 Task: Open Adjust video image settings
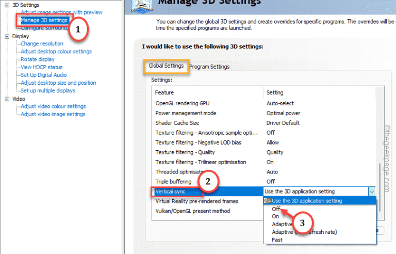53,114
